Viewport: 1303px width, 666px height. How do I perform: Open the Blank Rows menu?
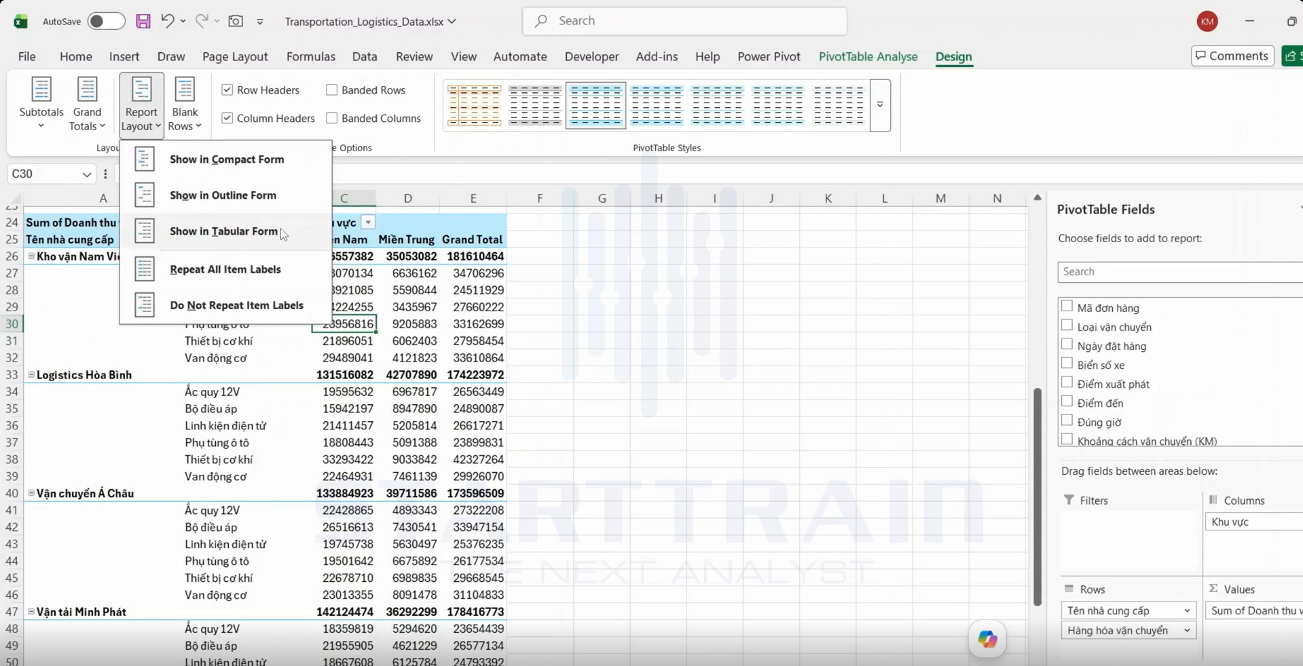(x=185, y=104)
